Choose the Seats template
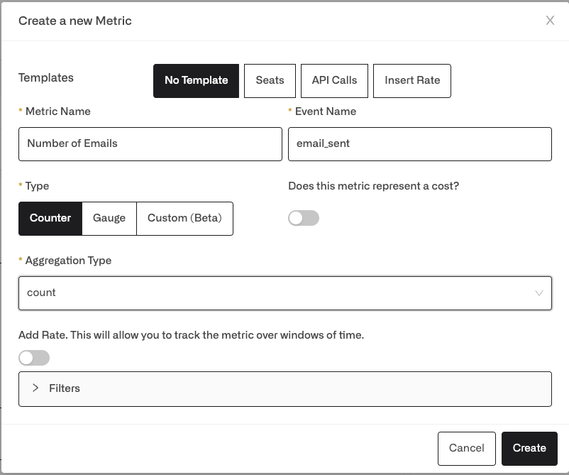The image size is (569, 475). tap(270, 81)
